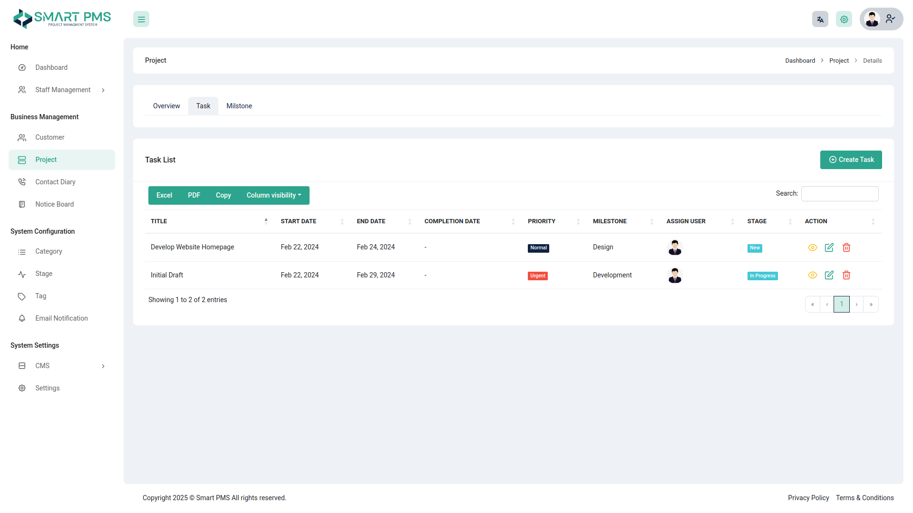
Task: Click the Create Task button
Action: click(x=851, y=160)
